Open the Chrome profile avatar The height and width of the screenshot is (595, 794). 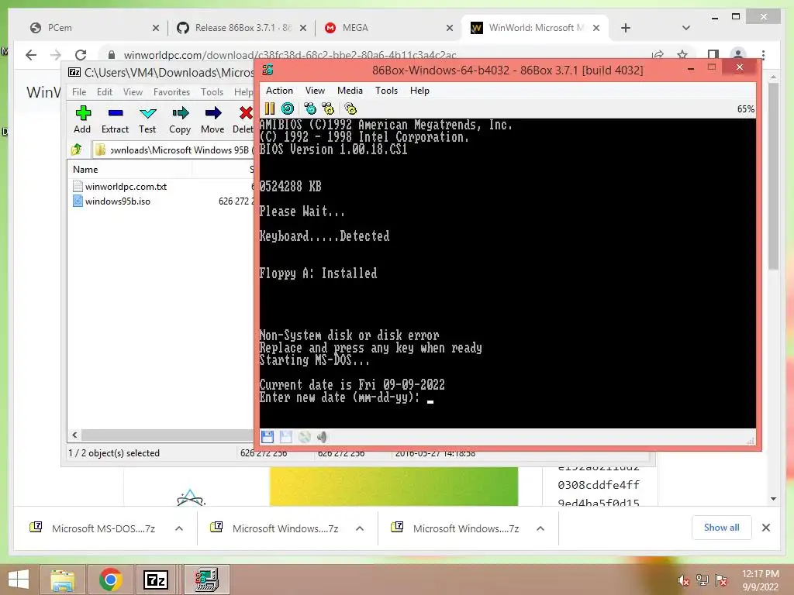tap(738, 55)
